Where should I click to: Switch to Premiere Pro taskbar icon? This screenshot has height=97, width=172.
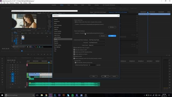point(51,95)
